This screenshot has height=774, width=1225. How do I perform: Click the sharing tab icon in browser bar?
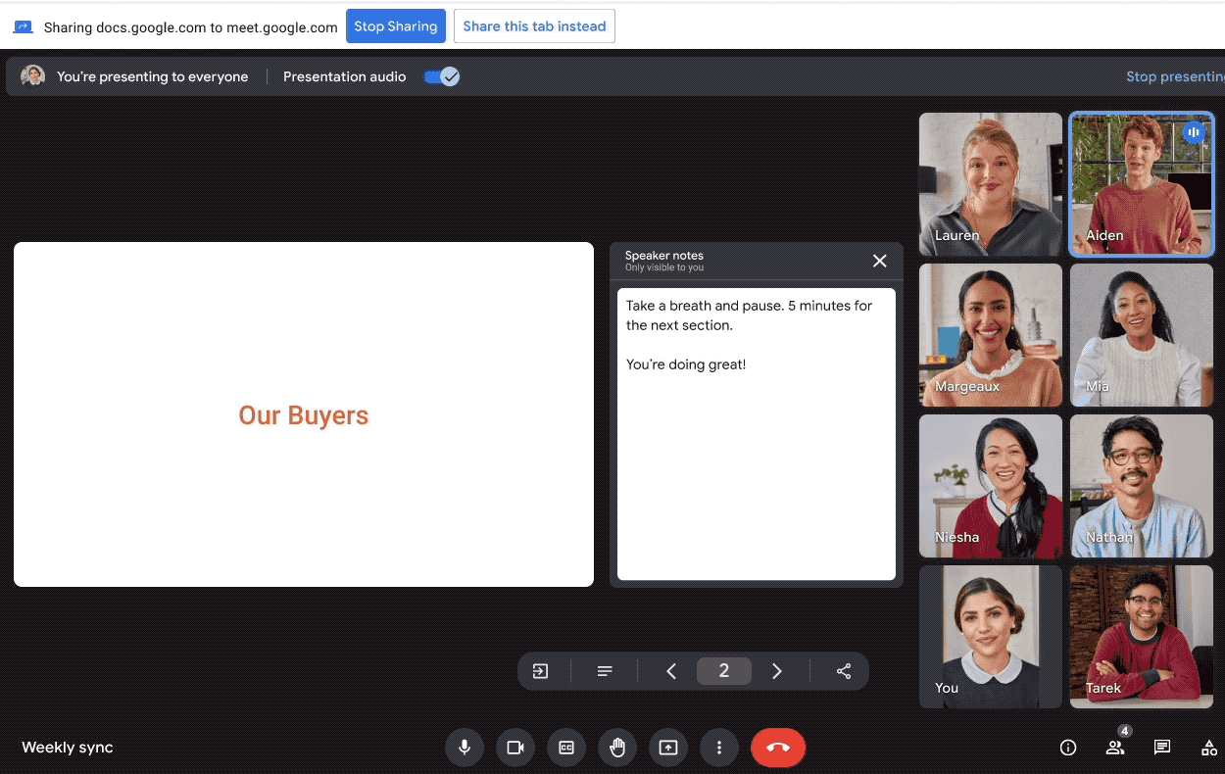coord(23,27)
